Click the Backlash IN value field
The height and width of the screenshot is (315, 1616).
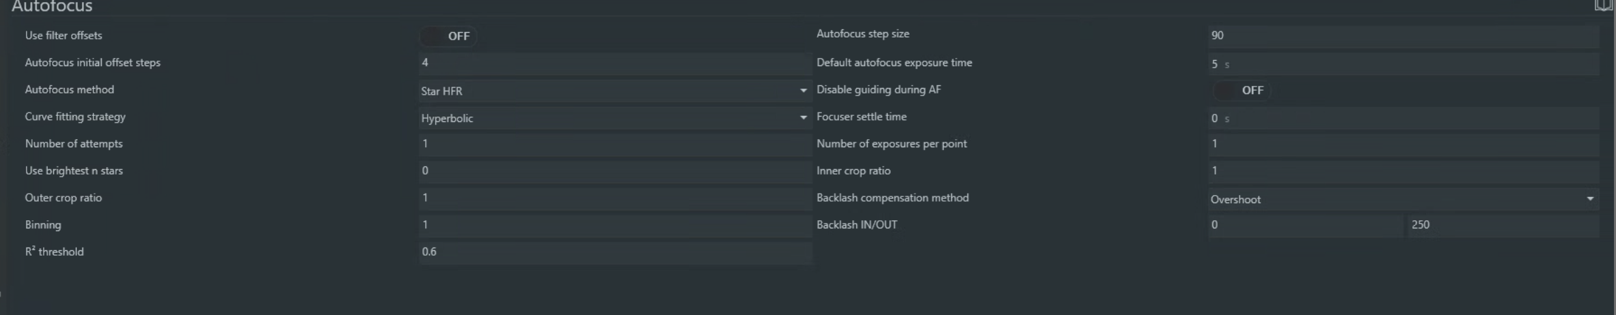(x=1304, y=225)
